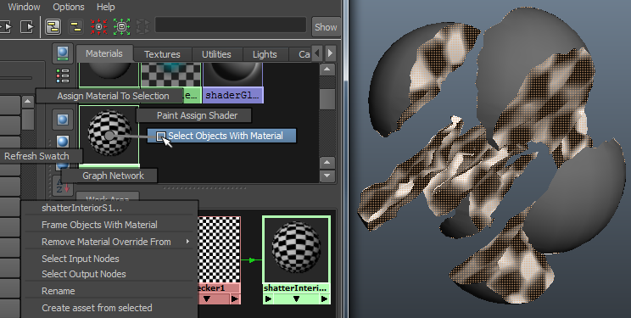This screenshot has height=318, width=631.
Task: Click the colored list view icon
Action: 63,75
